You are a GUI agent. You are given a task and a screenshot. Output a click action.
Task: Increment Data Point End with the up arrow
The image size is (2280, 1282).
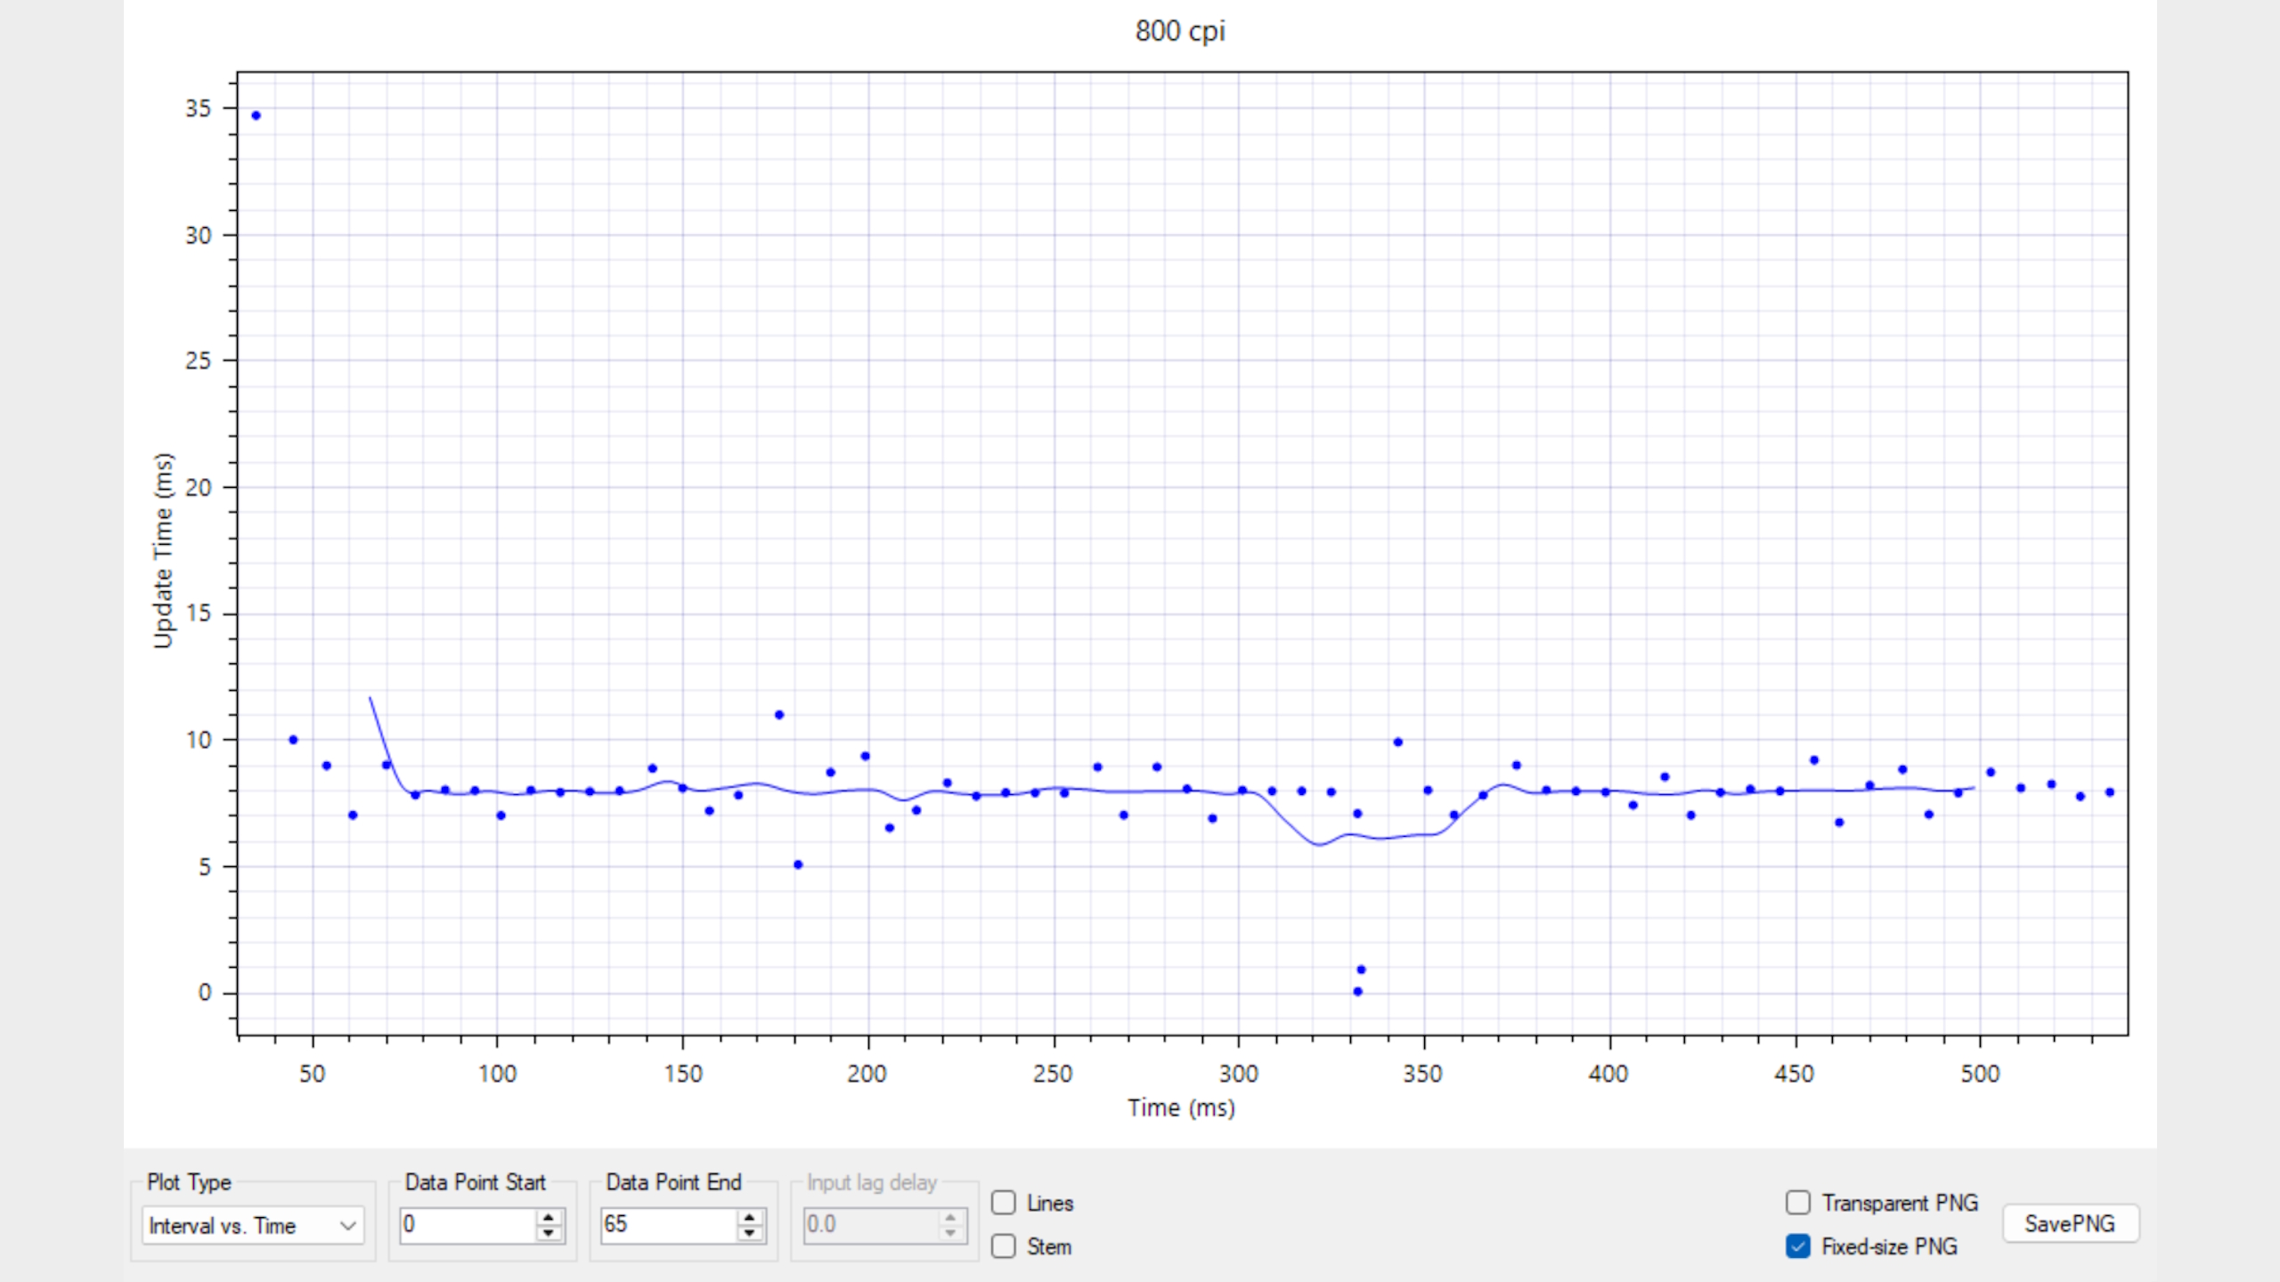[749, 1218]
